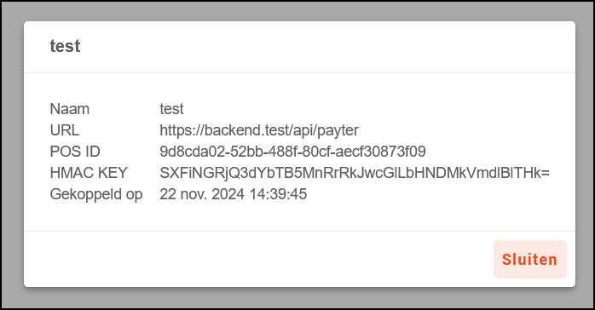595x310 pixels.
Task: Close the dialog with the Sluiten button
Action: 530,259
